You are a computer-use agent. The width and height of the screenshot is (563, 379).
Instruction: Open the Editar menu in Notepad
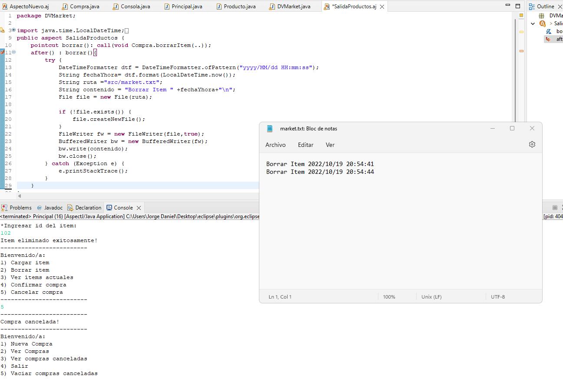305,145
